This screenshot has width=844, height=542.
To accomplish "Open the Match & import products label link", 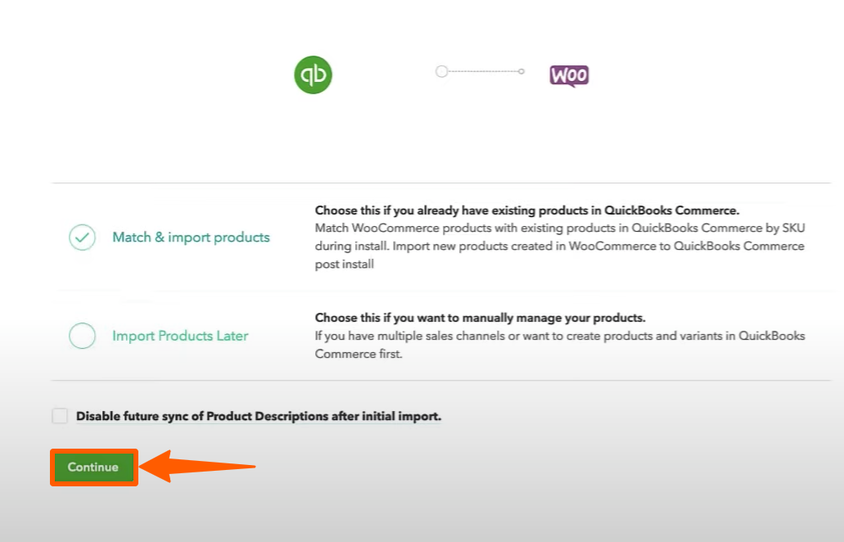I will [191, 237].
